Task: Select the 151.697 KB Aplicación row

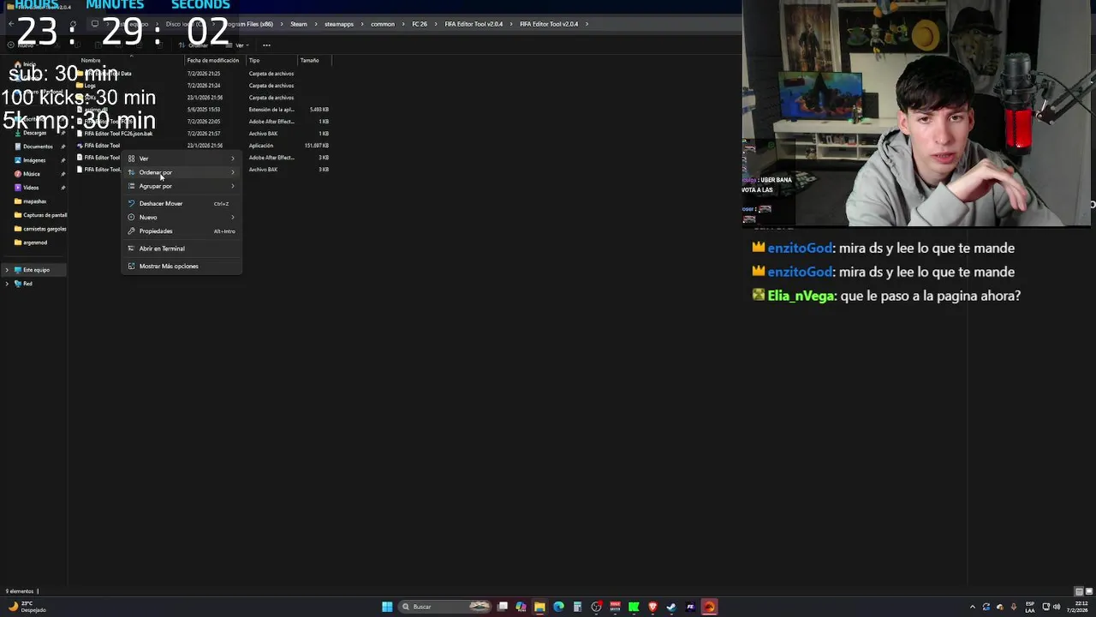Action: (204, 146)
